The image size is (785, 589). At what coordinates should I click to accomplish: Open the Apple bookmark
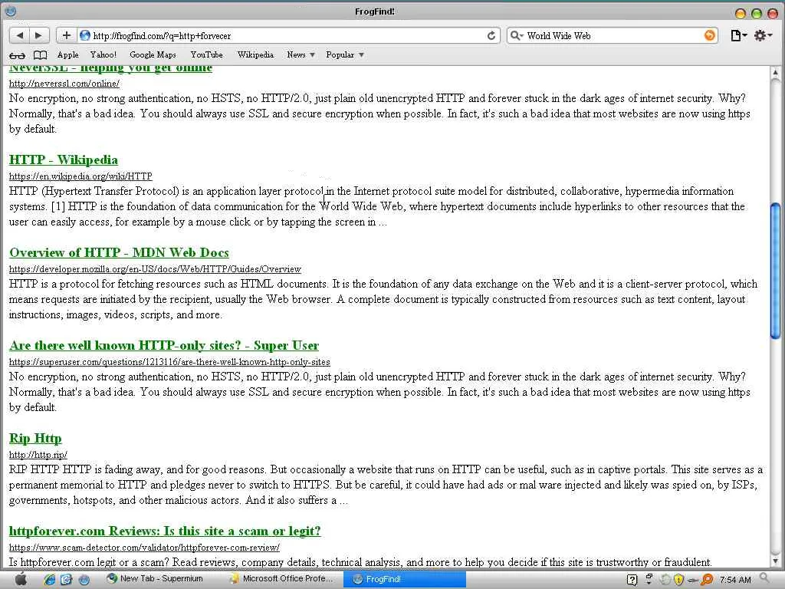(68, 54)
